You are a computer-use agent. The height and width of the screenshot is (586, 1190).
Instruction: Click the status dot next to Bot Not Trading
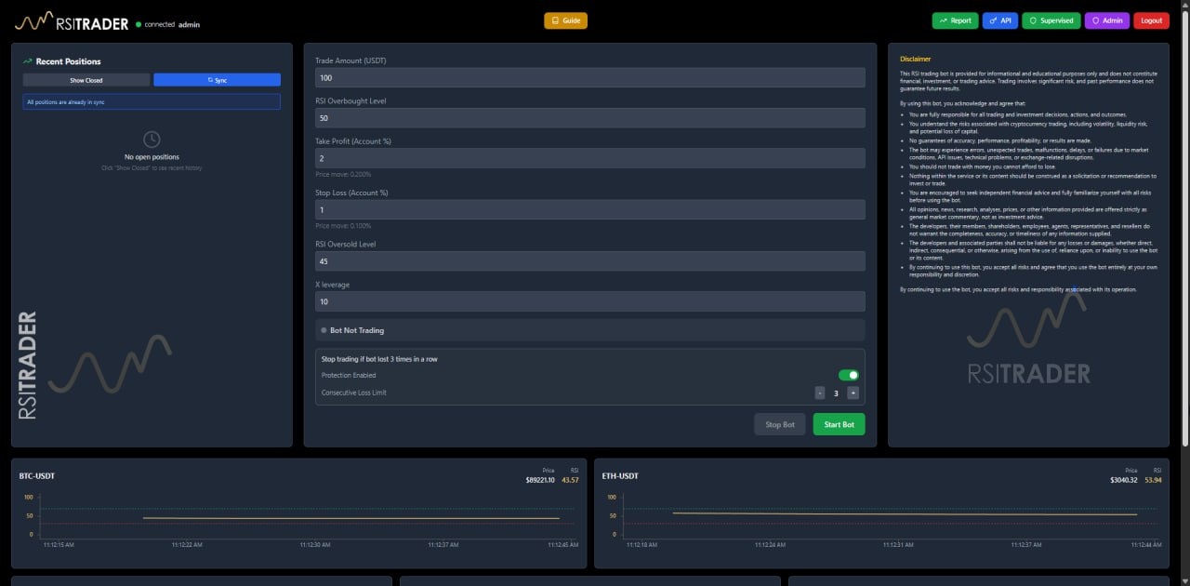point(322,330)
